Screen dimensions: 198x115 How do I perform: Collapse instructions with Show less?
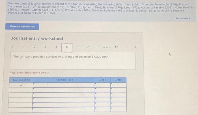point(183,18)
